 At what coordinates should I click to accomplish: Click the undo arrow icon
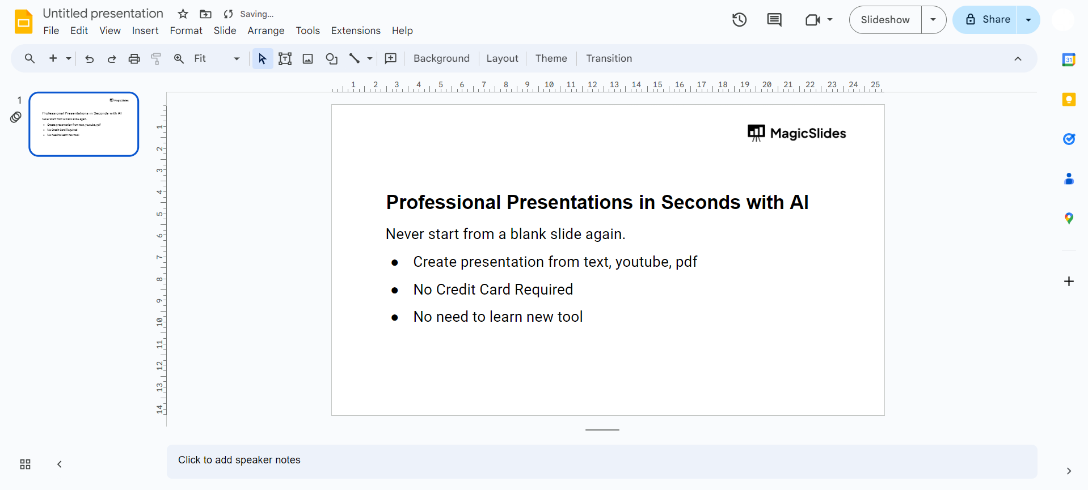89,58
